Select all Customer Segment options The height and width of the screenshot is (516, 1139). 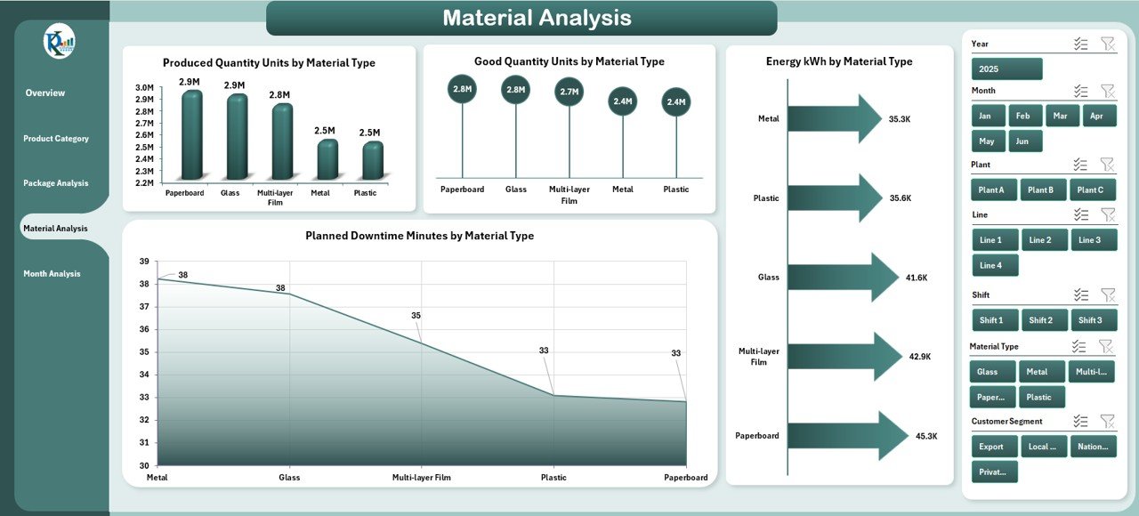(x=1080, y=420)
